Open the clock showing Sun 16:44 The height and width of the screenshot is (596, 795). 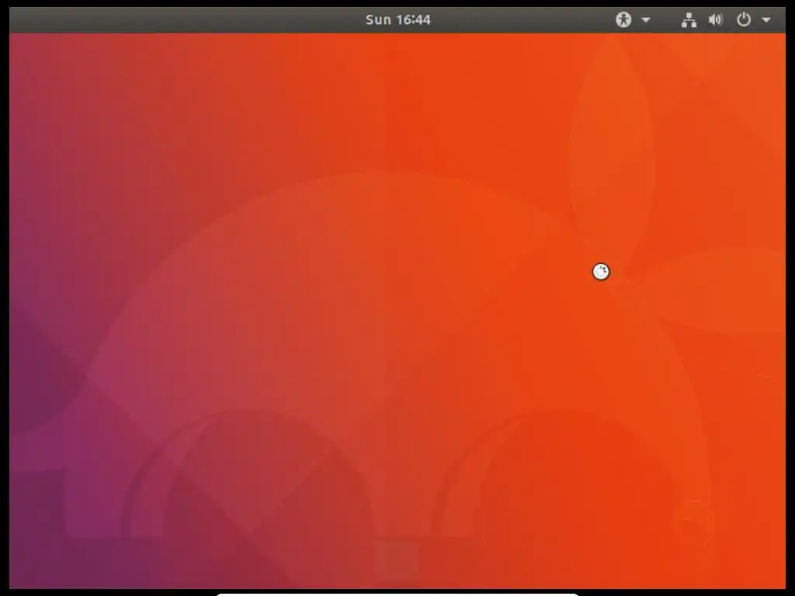point(398,19)
